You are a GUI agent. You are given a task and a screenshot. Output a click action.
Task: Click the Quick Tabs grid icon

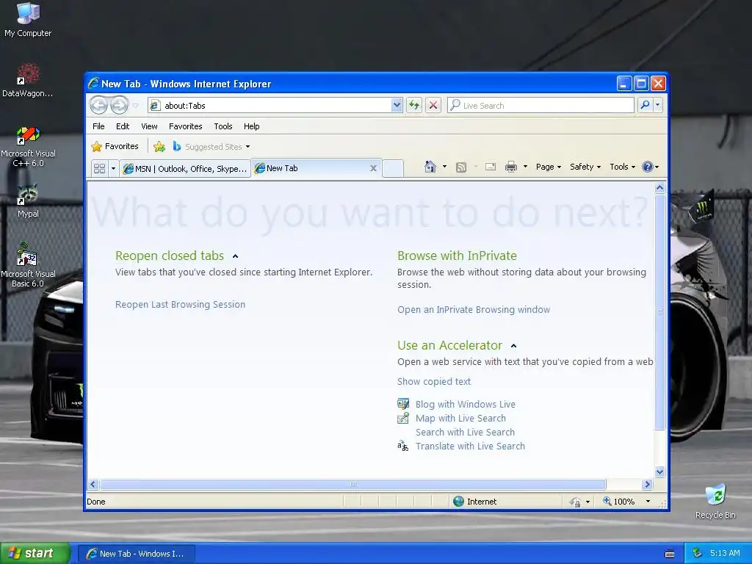click(x=99, y=168)
